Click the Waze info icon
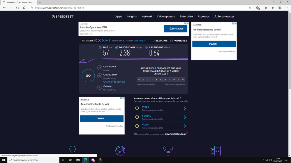 coord(137,108)
